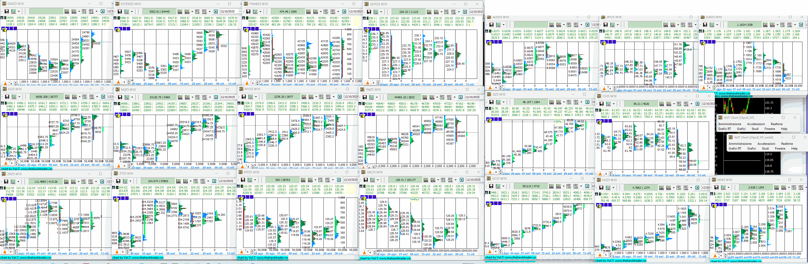The width and height of the screenshot is (808, 264).
Task: Click the floppy-disk save icon in DAXZ5 window
Action: pyautogui.click(x=6, y=11)
